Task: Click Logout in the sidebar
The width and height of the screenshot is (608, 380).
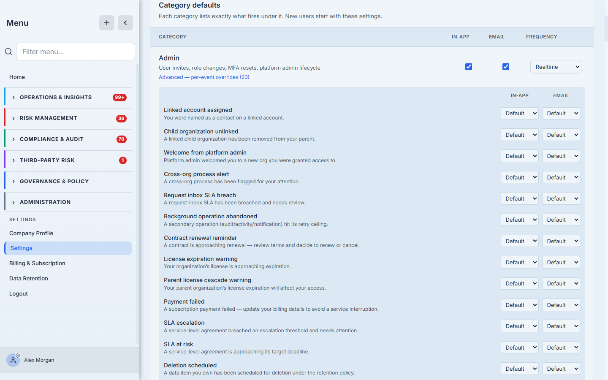Action: pyautogui.click(x=68, y=293)
